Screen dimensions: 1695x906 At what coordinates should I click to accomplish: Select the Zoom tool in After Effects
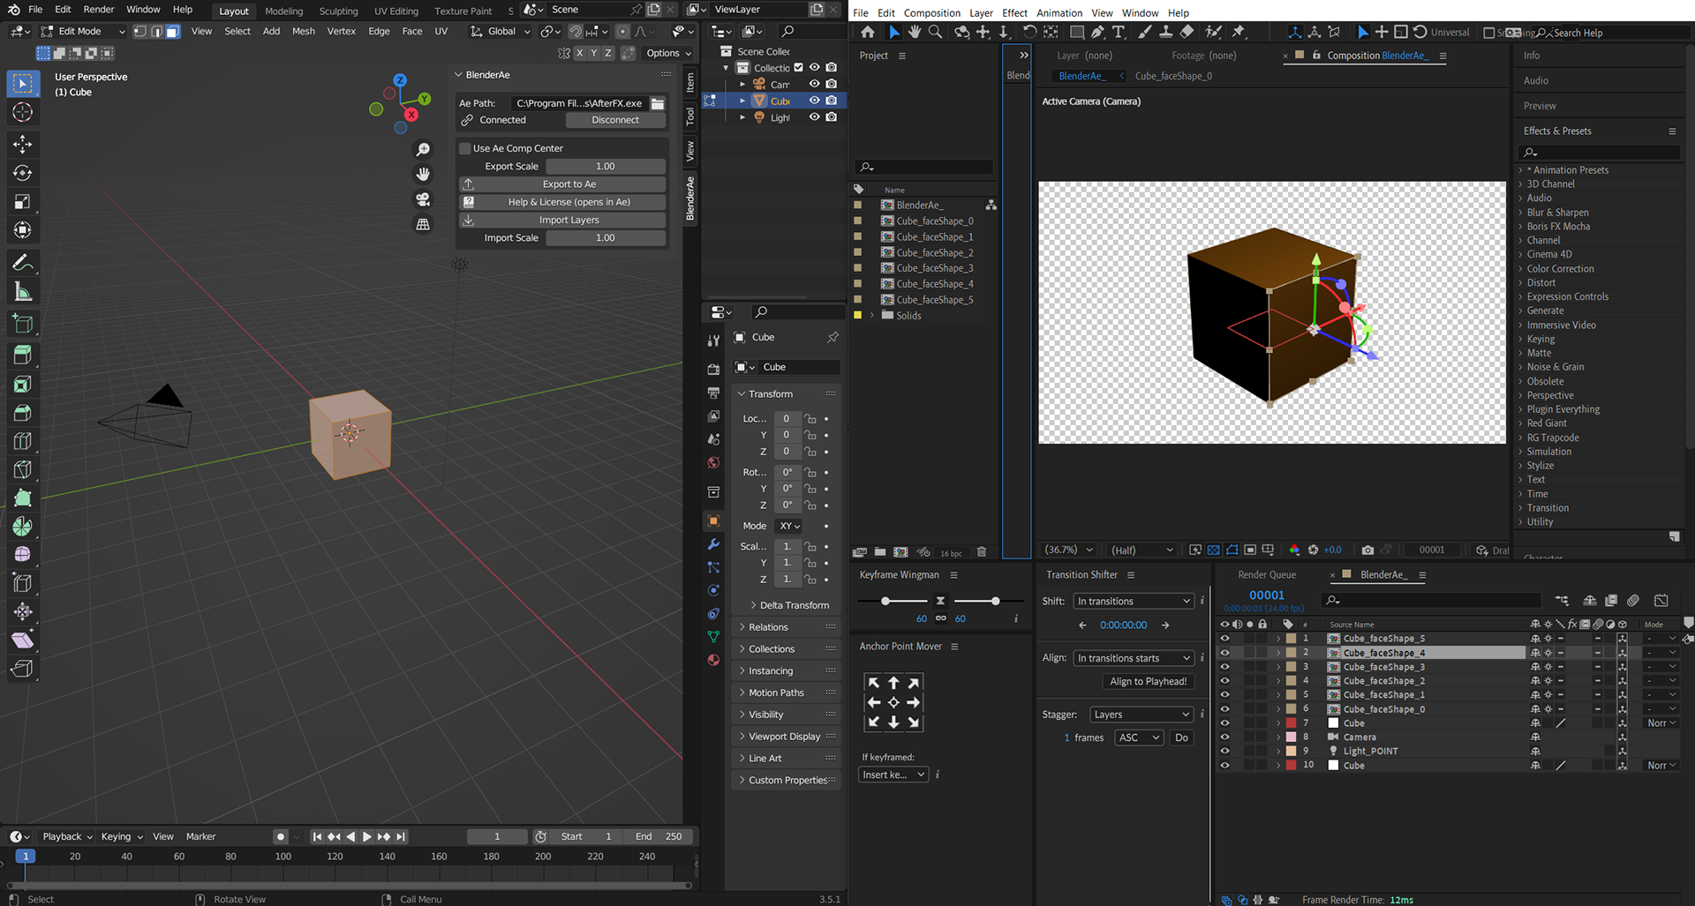pyautogui.click(x=935, y=32)
